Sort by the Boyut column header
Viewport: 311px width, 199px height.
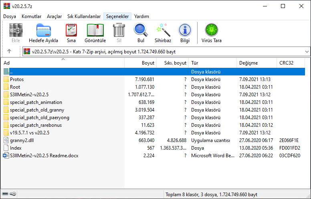[141, 63]
